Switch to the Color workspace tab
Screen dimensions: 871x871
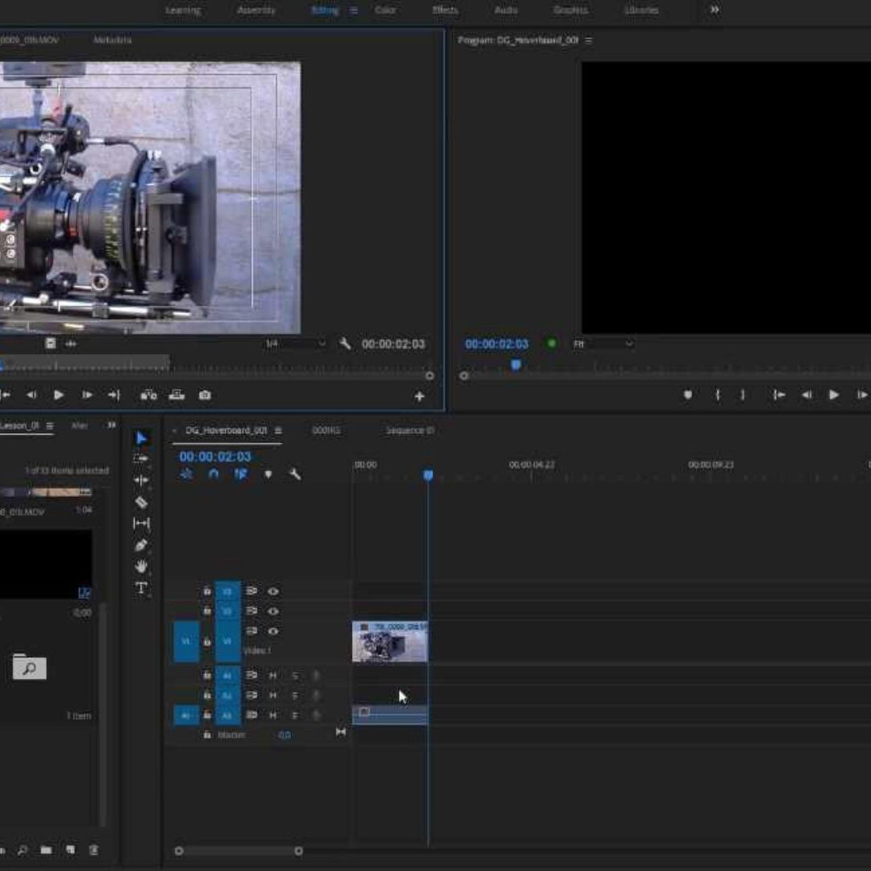pyautogui.click(x=385, y=10)
